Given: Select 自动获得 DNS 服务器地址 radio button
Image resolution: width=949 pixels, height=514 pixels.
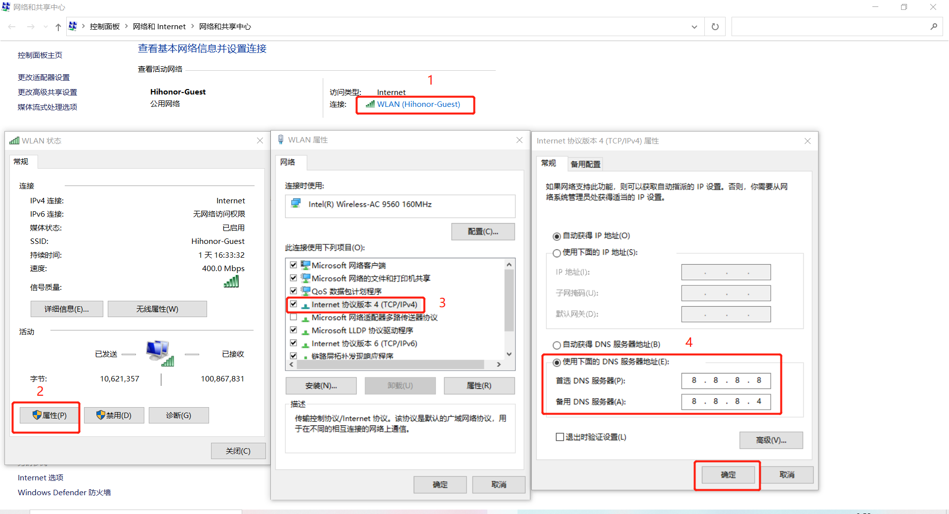Looking at the screenshot, I should click(557, 345).
